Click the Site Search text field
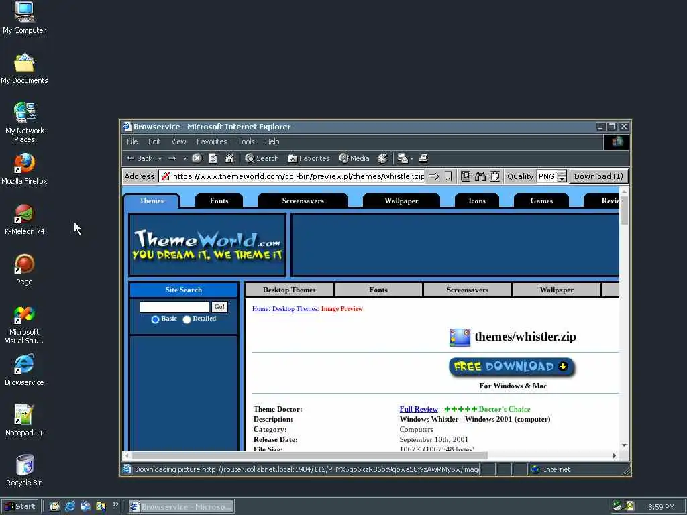Screen dimensions: 687x515 pos(174,307)
